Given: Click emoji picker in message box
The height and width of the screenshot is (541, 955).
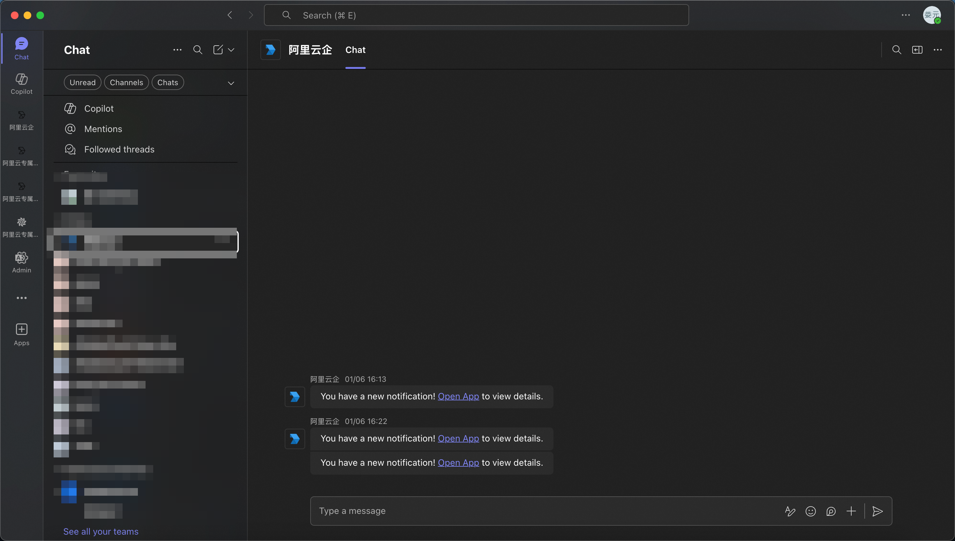Looking at the screenshot, I should click(x=810, y=511).
